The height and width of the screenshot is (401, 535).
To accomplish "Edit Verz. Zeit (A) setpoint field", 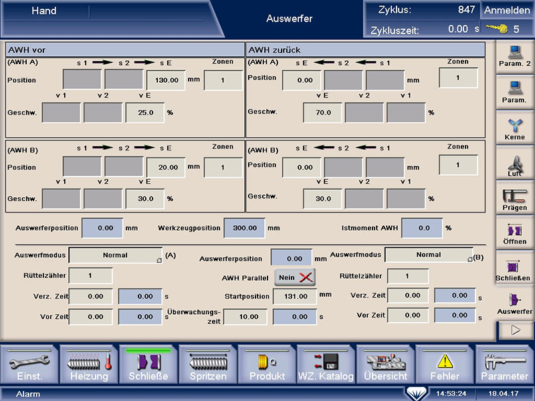I will point(90,296).
